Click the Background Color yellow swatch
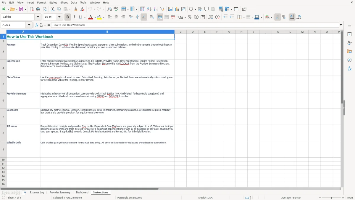Viewport: 355px width, 200px height. [x=99, y=17]
